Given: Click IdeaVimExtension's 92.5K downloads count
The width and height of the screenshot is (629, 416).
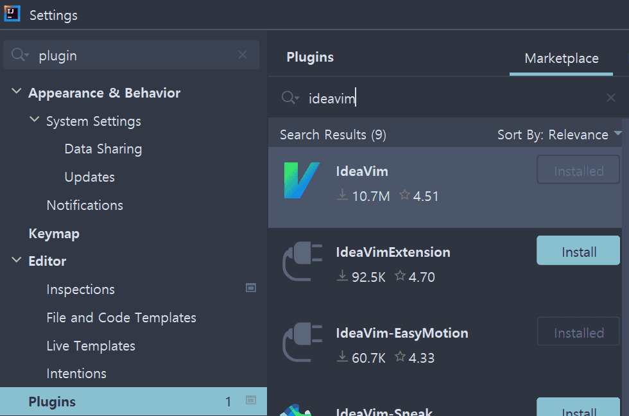Looking at the screenshot, I should pyautogui.click(x=361, y=277).
